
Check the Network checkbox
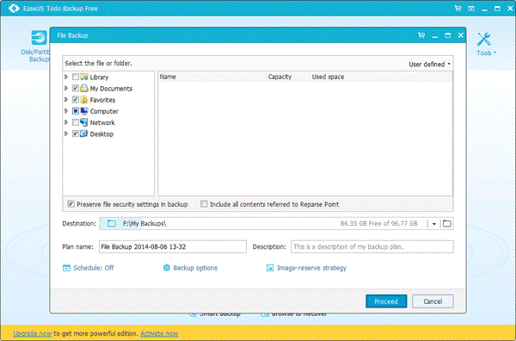tap(76, 122)
